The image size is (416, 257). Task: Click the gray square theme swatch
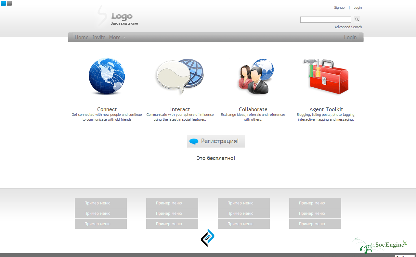tap(9, 3)
